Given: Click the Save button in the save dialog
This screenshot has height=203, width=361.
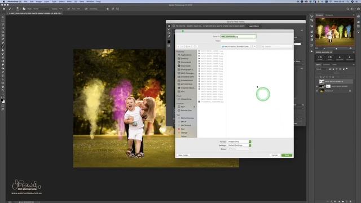Looking at the screenshot, I should pos(287,155).
